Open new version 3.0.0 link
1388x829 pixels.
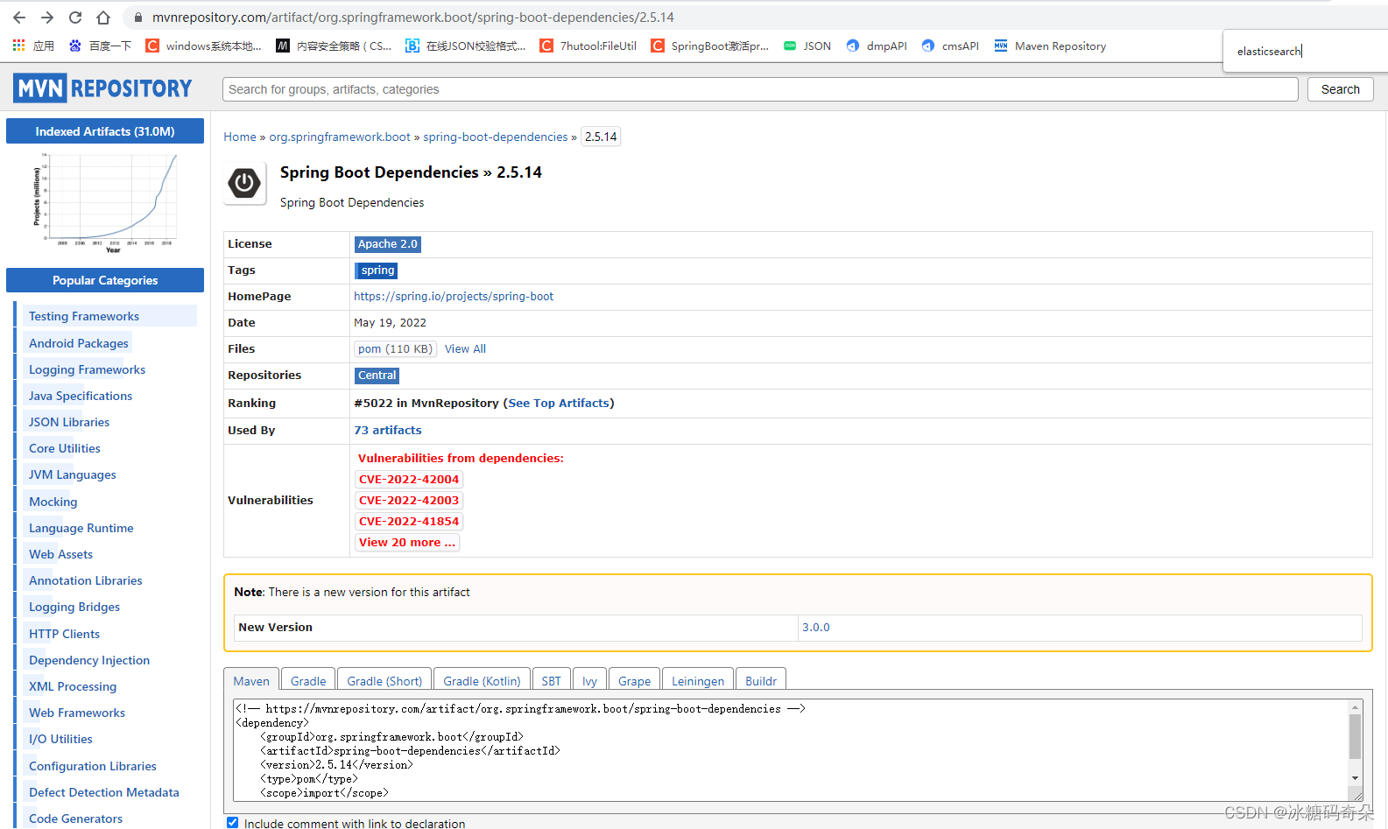(816, 628)
